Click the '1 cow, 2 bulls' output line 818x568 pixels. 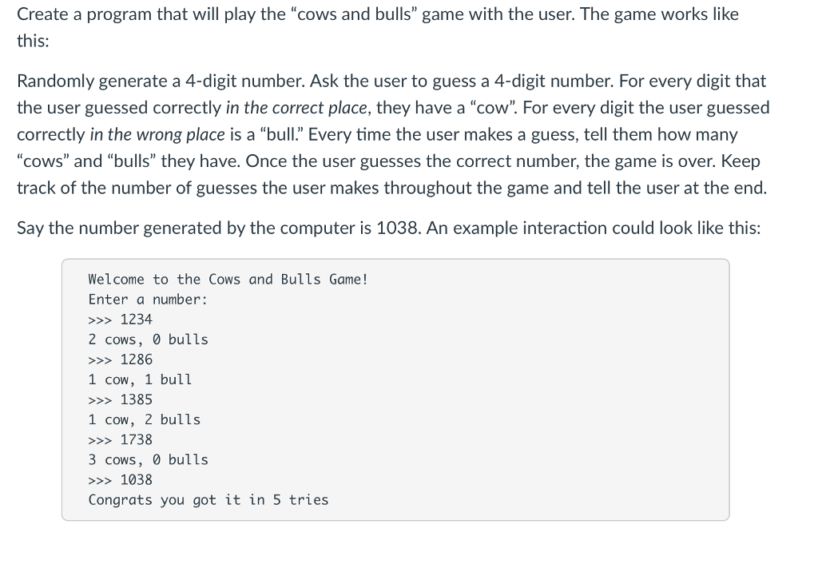point(144,419)
